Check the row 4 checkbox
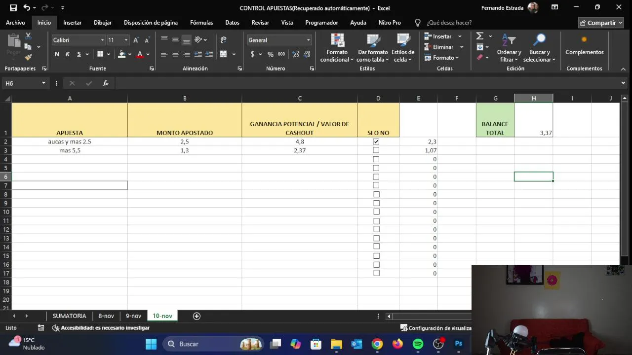This screenshot has width=632, height=355. click(376, 159)
